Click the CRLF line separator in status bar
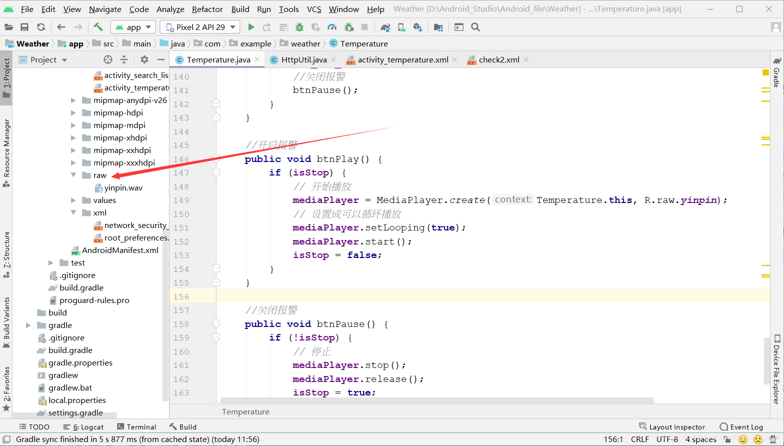Screen dimensions: 784x446 (640, 439)
